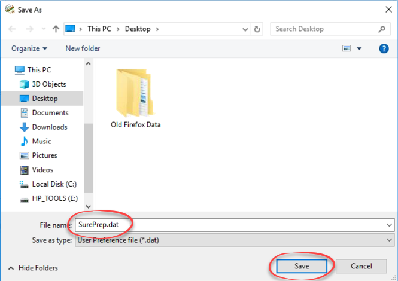398x281 pixels.
Task: Open the recent locations dropdown arrow
Action: point(44,29)
